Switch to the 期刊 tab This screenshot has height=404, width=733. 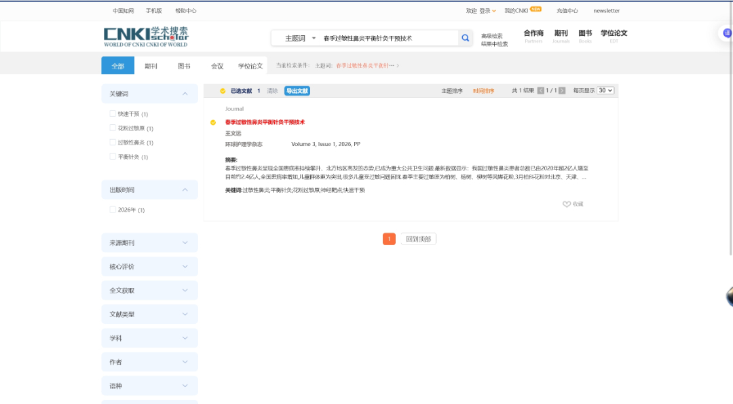[x=152, y=66]
